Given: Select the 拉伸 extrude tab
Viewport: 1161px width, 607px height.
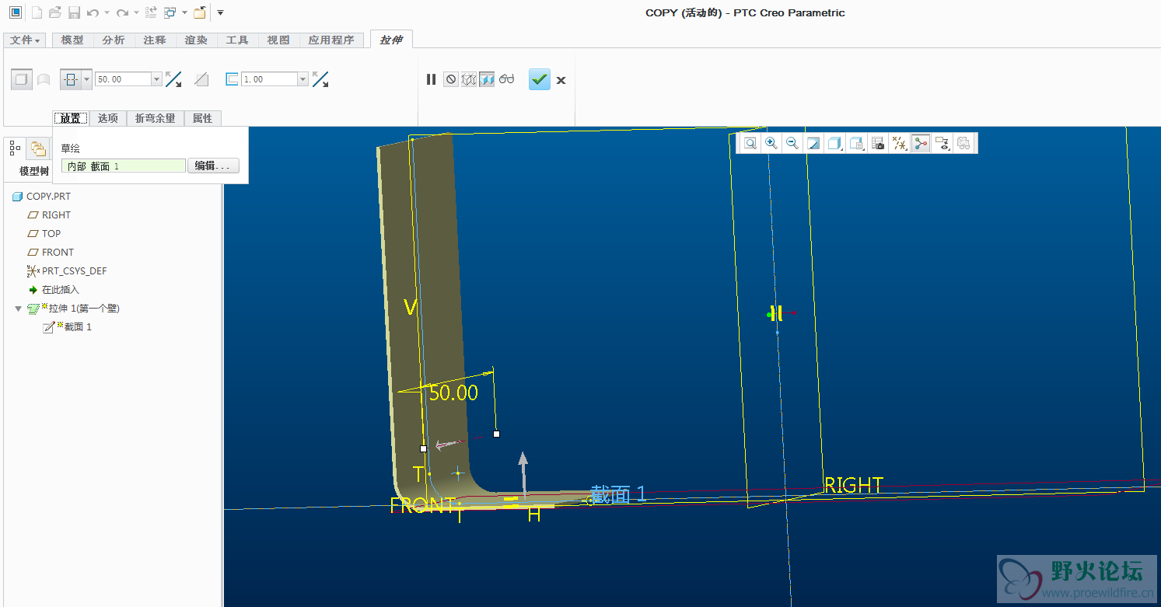Looking at the screenshot, I should tap(391, 40).
